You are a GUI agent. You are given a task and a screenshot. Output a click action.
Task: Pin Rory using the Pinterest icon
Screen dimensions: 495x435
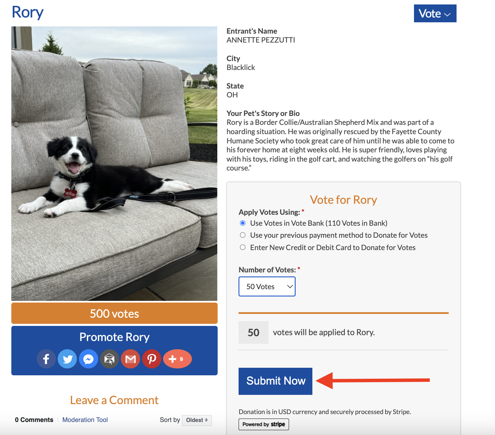[x=152, y=359]
